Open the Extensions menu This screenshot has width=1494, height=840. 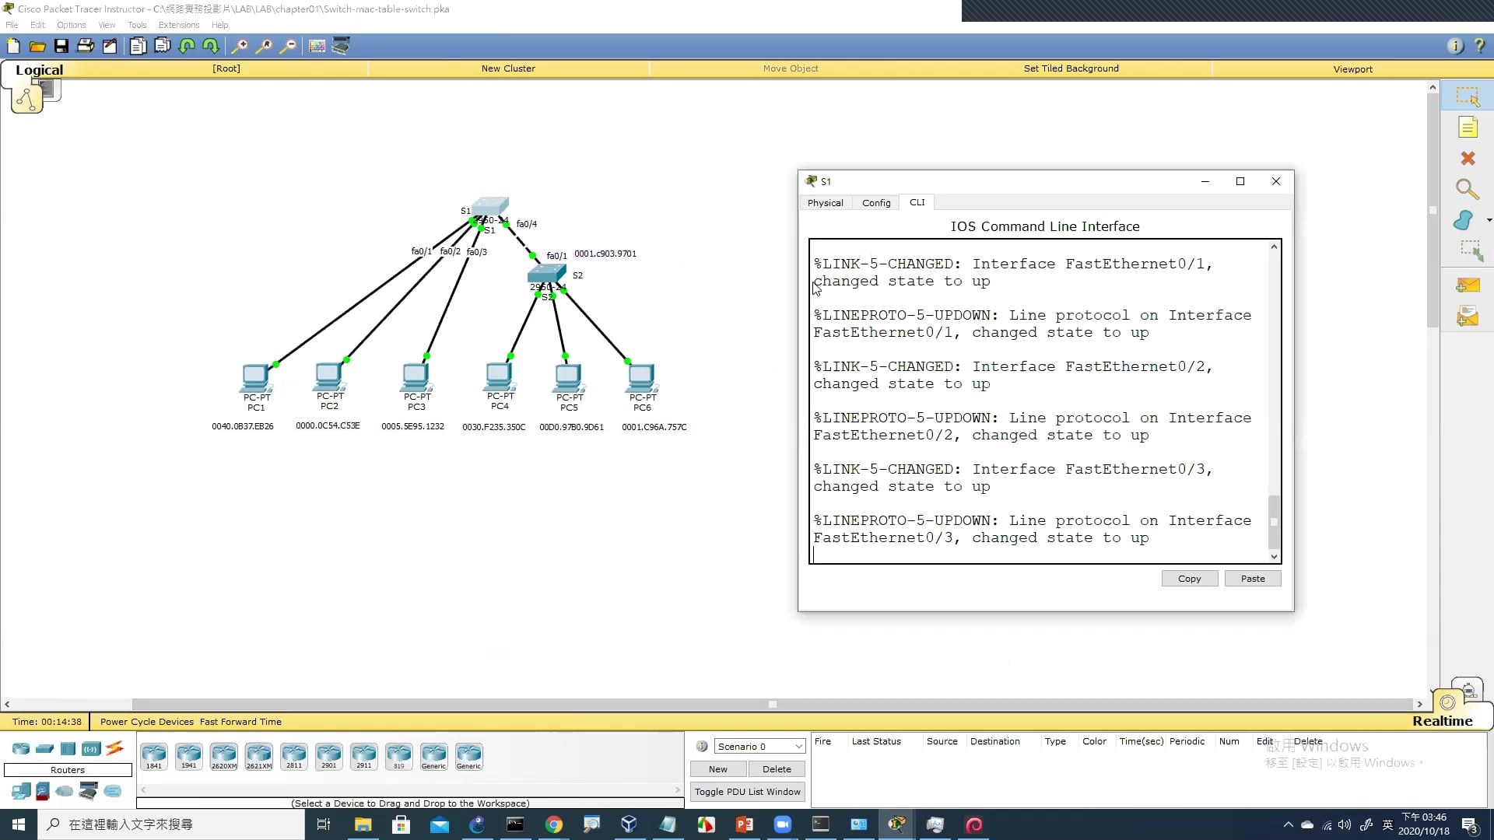click(179, 25)
